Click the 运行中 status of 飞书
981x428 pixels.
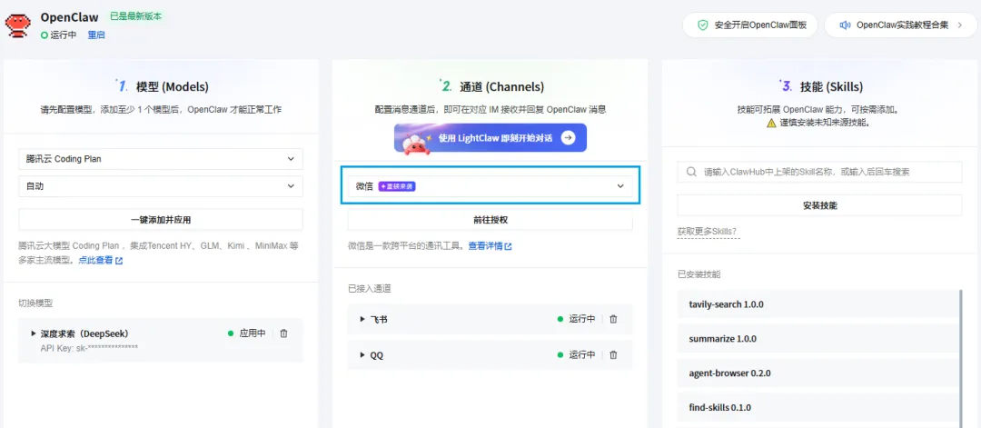tap(576, 319)
